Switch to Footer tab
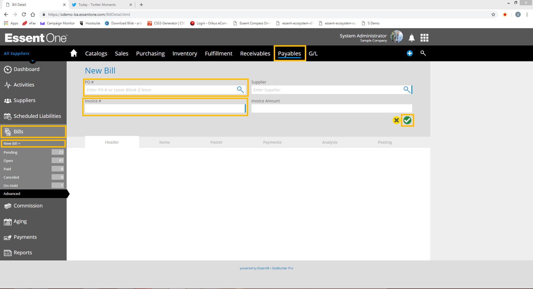Image resolution: width=533 pixels, height=289 pixels. click(x=217, y=142)
